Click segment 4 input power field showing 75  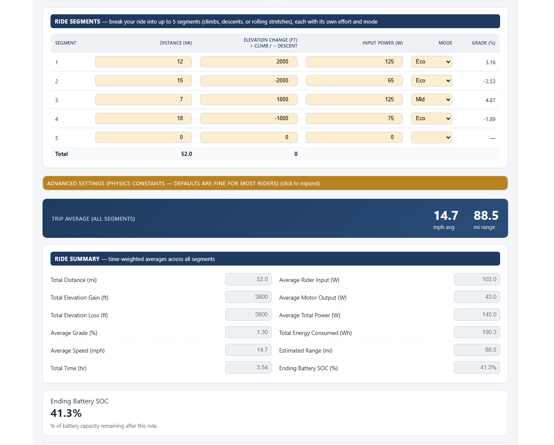pos(354,118)
